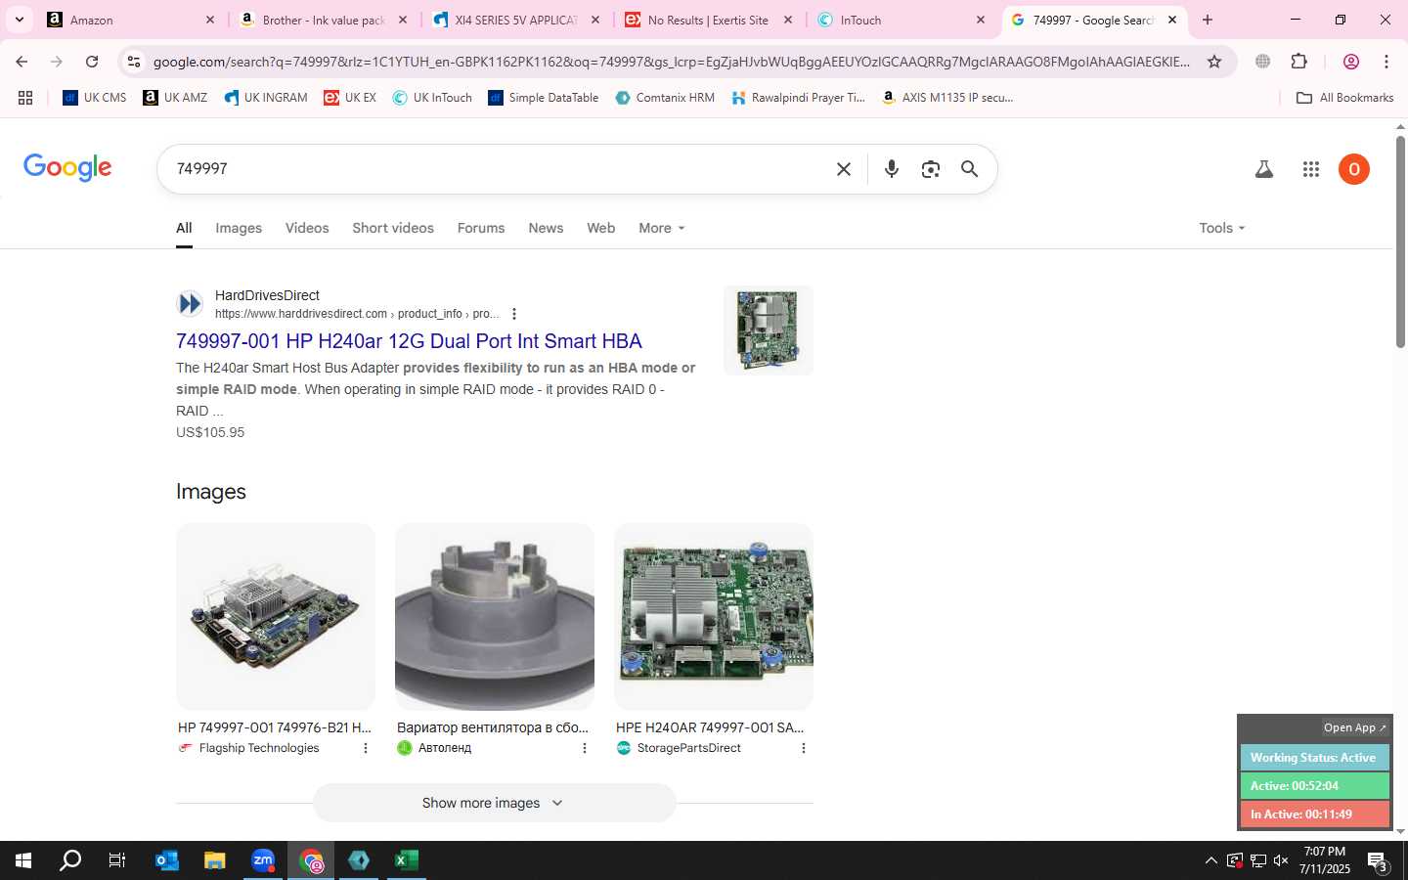Clear the search box with the X icon
This screenshot has width=1408, height=880.
[844, 169]
